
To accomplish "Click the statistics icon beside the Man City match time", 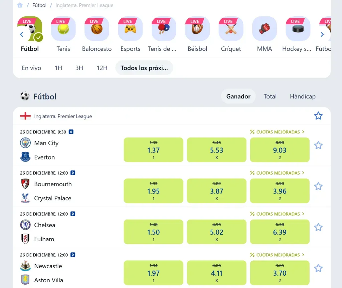I will point(71,132).
